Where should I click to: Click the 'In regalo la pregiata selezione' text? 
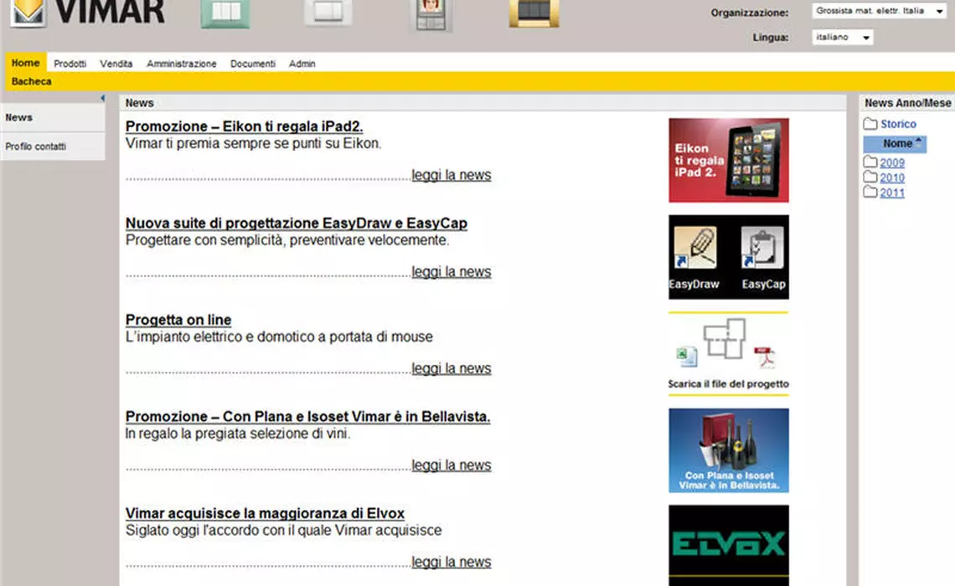(x=238, y=434)
